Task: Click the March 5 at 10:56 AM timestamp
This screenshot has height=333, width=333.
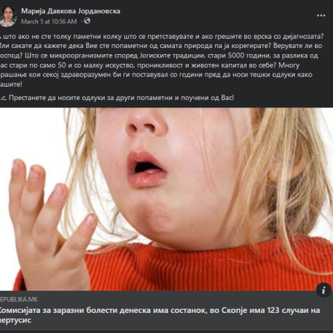Action: [49, 22]
